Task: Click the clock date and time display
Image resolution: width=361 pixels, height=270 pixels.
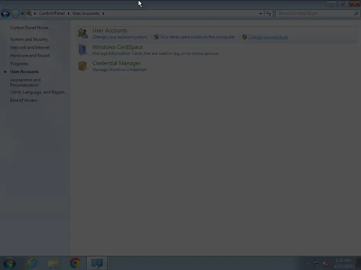Action: pos(343,263)
